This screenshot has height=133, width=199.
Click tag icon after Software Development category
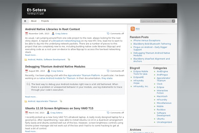tap(69, 60)
